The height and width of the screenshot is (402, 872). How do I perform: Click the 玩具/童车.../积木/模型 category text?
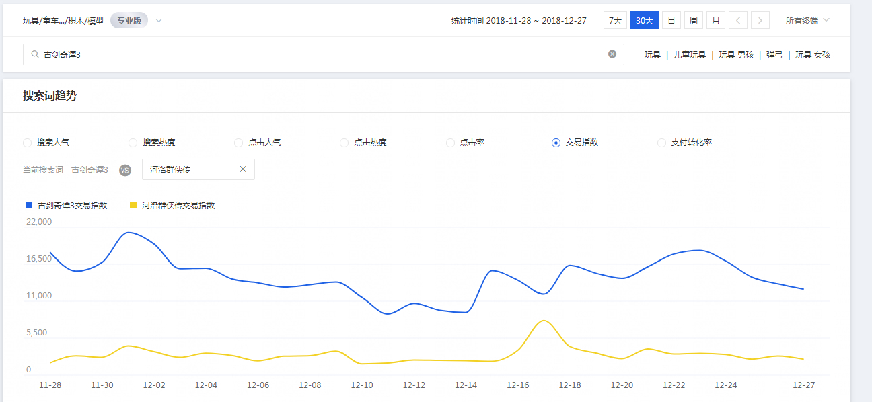(63, 21)
